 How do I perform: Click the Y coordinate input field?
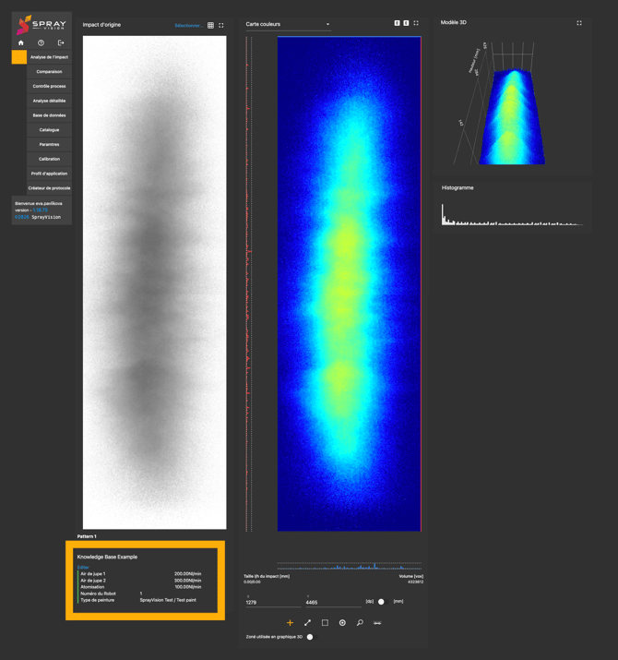click(x=332, y=602)
